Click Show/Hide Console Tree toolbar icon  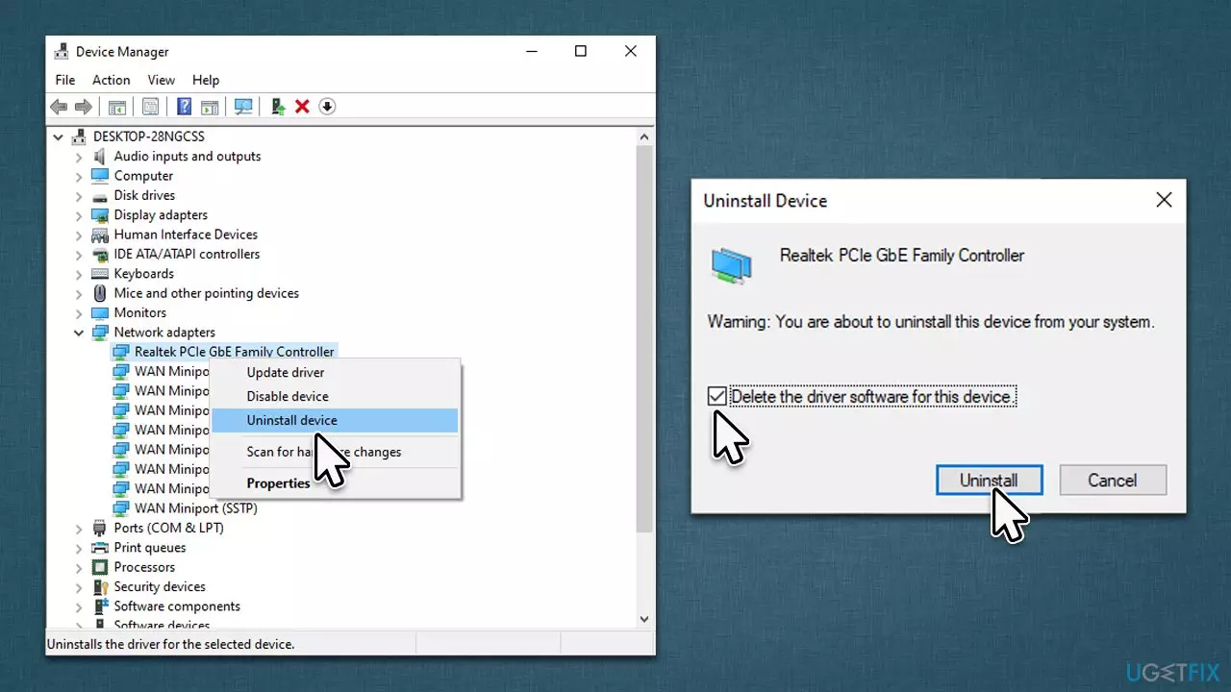[116, 107]
